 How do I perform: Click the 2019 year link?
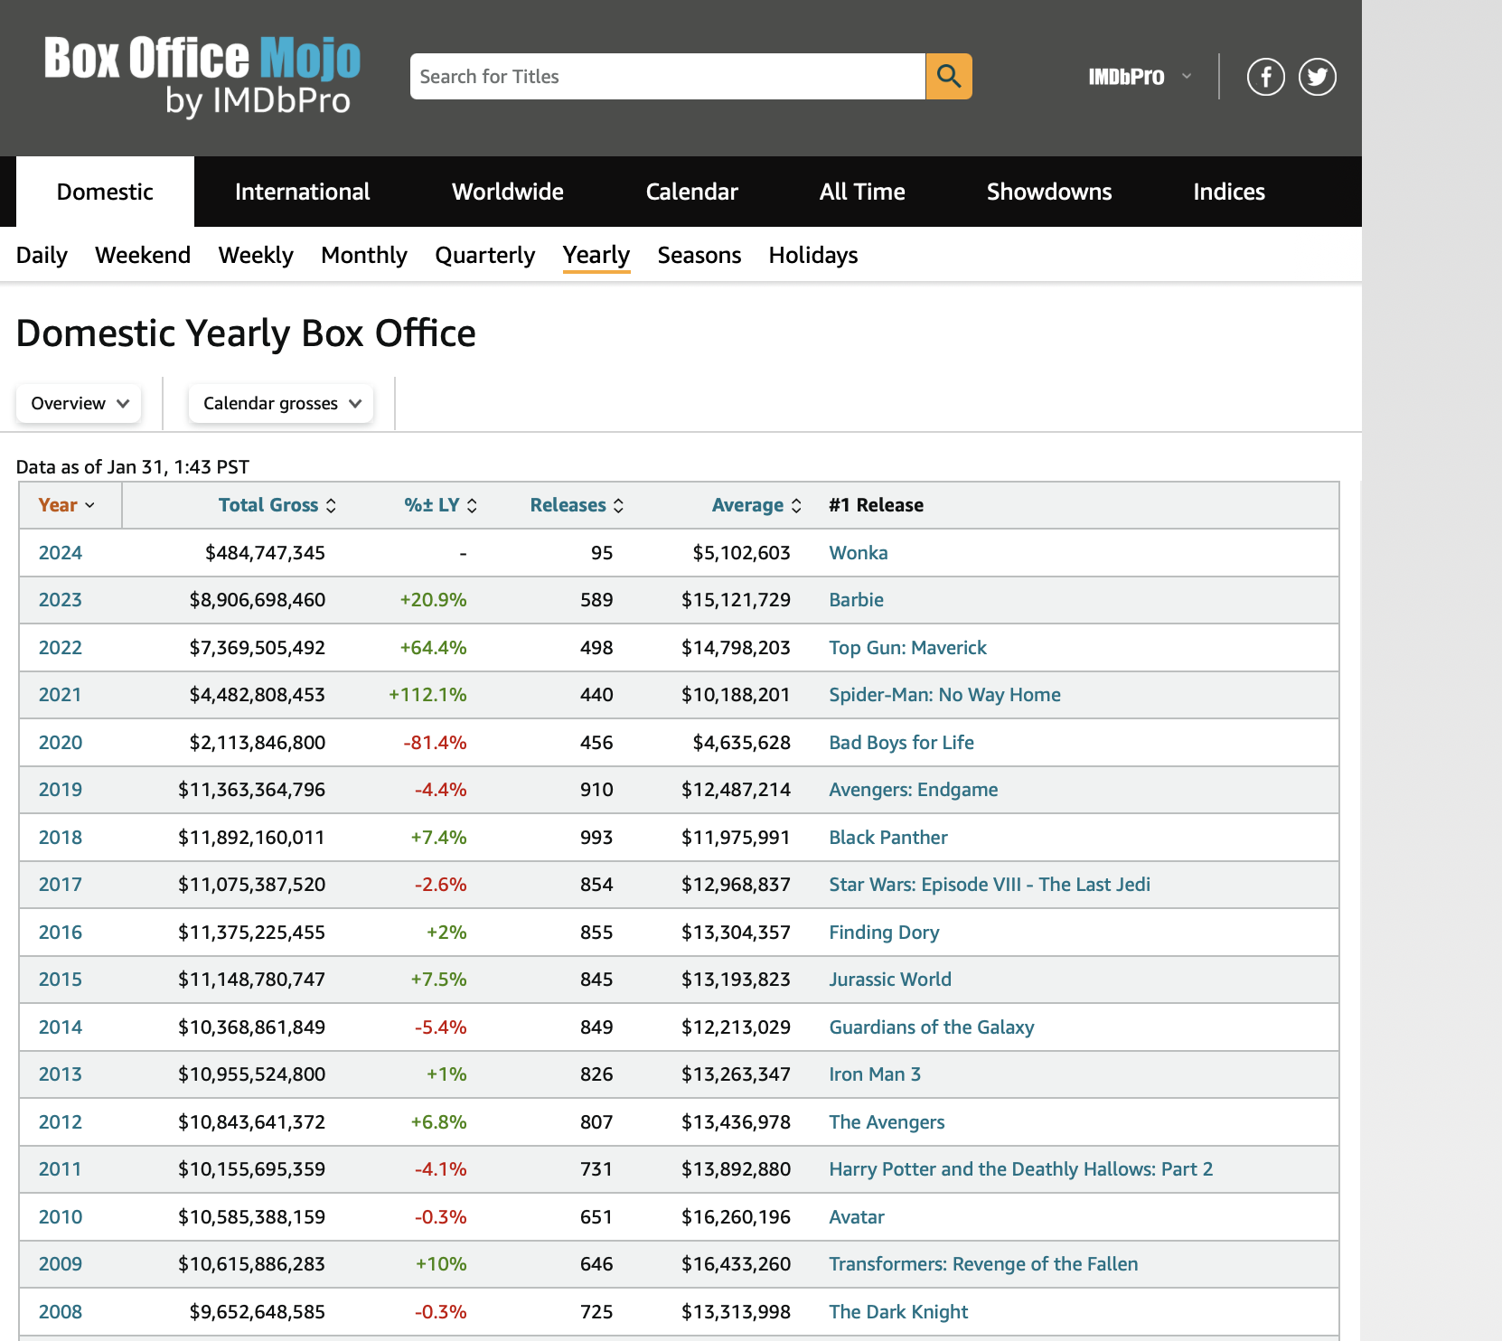click(60, 790)
